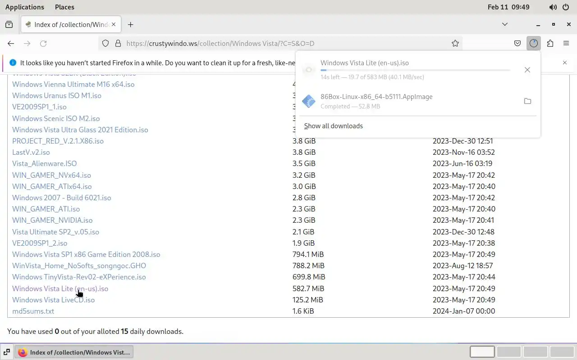577x360 pixels.
Task: Reload the current page
Action: [43, 43]
